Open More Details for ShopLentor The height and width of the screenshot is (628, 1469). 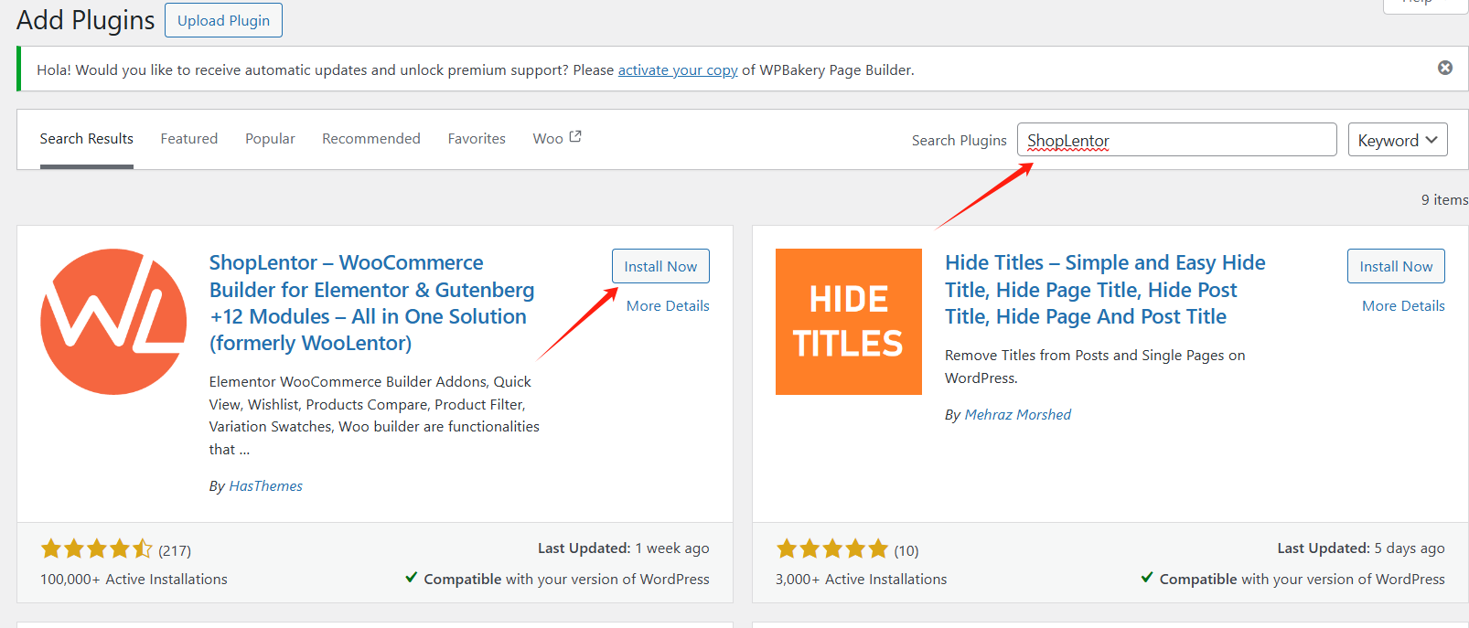coord(668,306)
